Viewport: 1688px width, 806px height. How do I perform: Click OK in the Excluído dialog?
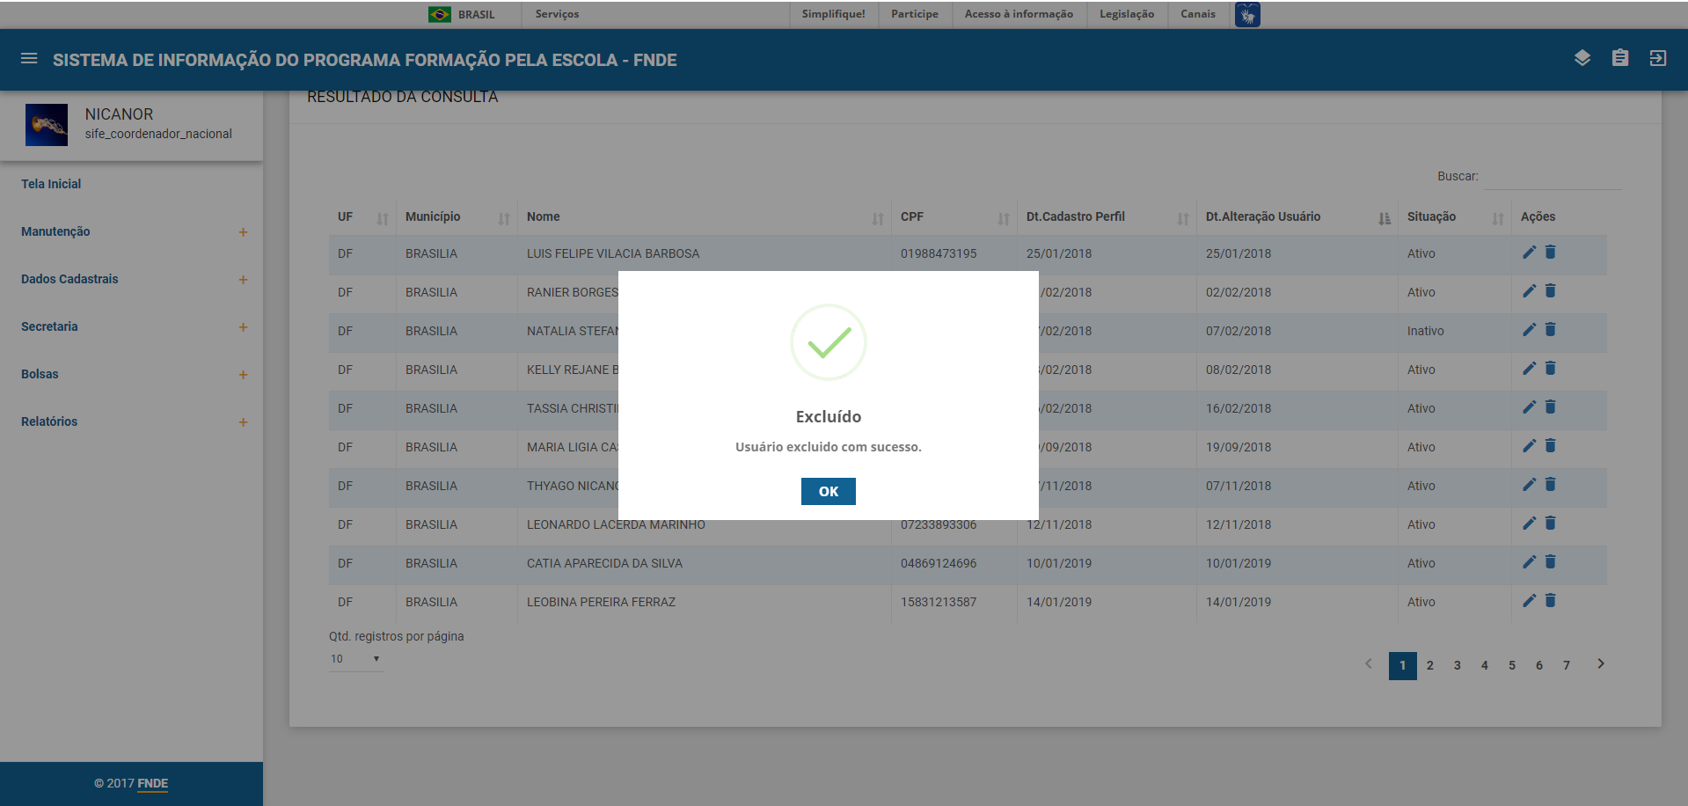[x=828, y=491]
